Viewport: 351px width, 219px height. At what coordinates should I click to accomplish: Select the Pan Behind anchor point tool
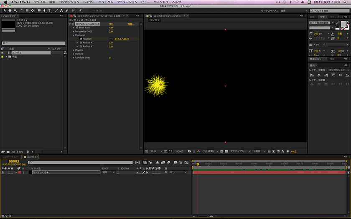33,10
